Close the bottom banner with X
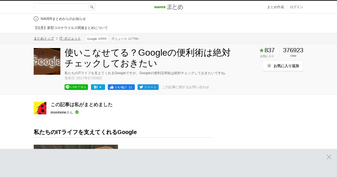Viewport: 337px width, 177px height. pyautogui.click(x=329, y=157)
